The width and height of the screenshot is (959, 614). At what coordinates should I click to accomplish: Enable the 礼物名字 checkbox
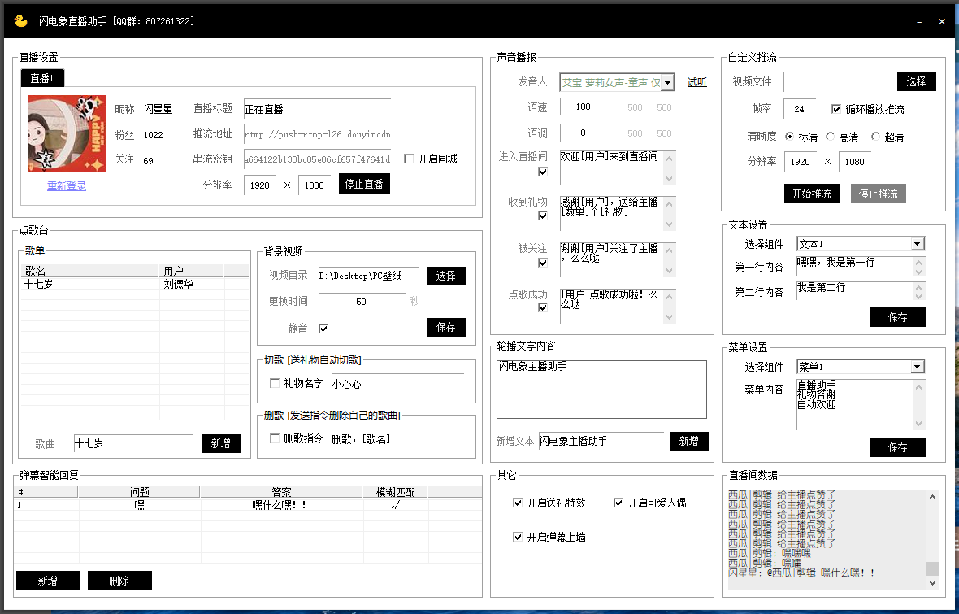[275, 383]
